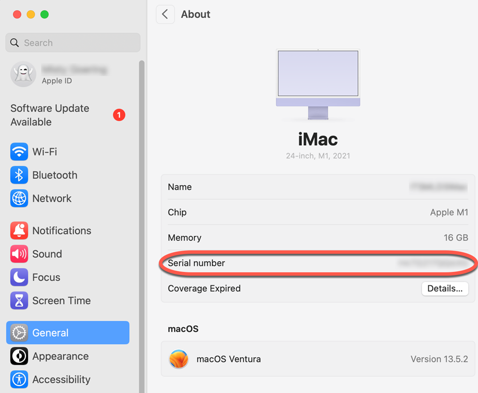
Task: Open the Appearance sidebar label
Action: tap(61, 356)
